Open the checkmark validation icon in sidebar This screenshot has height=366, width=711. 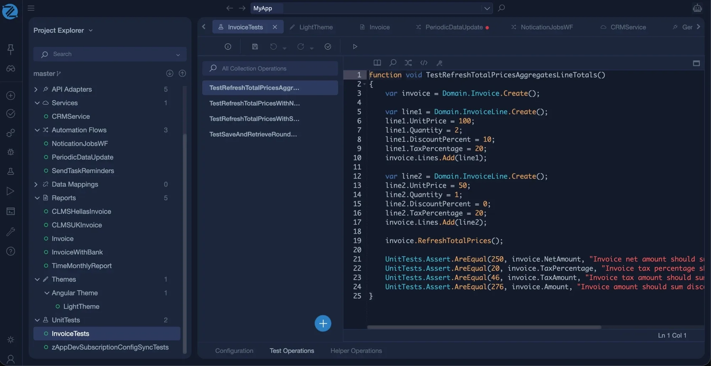[x=11, y=113]
